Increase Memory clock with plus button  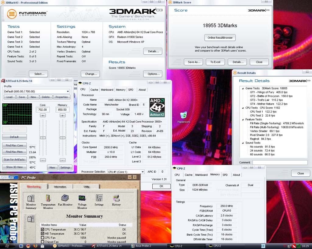click(62, 115)
